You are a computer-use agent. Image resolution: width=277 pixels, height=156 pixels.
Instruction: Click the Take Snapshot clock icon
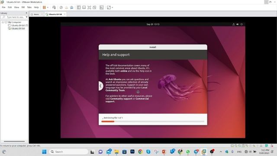[x=61, y=7]
